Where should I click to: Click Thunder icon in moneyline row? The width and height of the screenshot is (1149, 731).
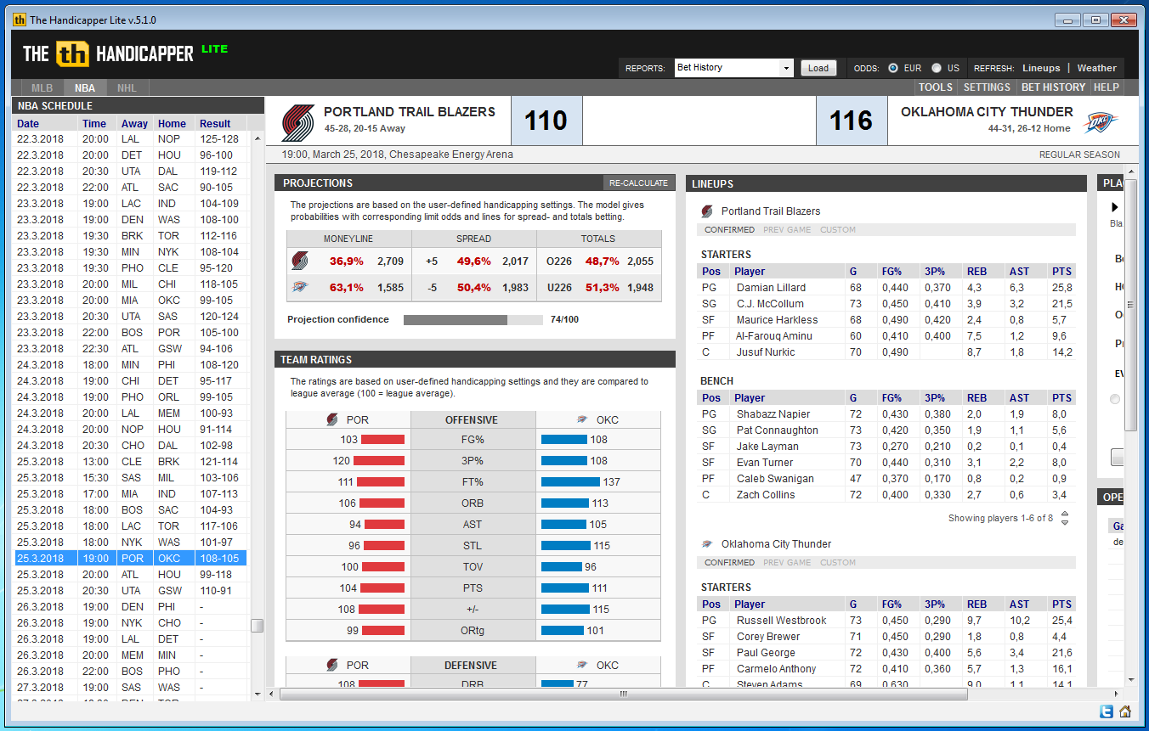pos(299,288)
